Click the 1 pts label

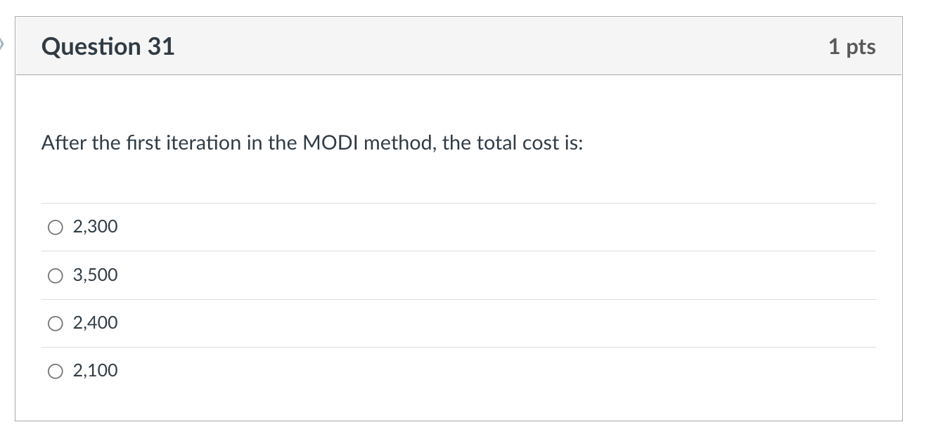(852, 46)
